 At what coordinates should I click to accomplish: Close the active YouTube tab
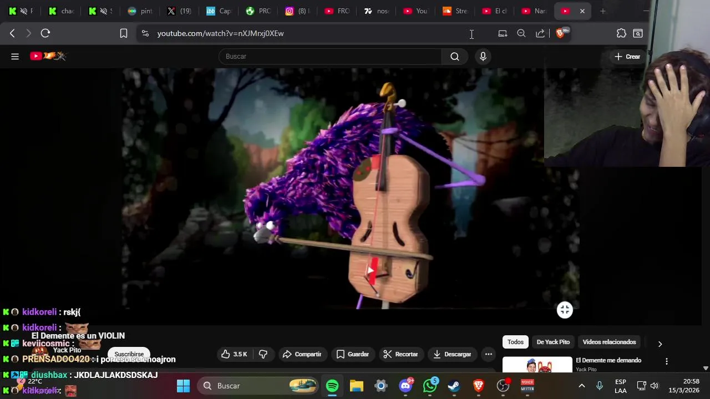pyautogui.click(x=582, y=11)
